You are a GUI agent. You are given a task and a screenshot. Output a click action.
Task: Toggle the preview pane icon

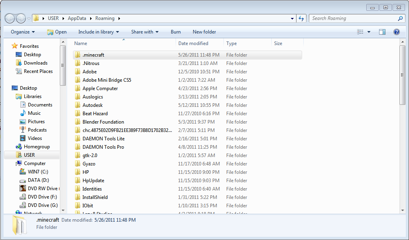[x=382, y=32]
